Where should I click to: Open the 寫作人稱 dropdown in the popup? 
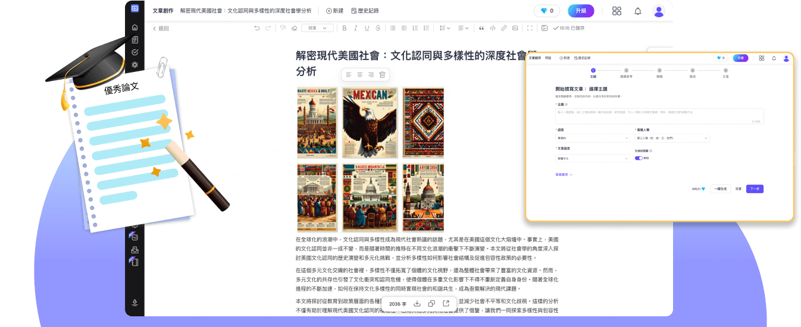click(x=672, y=138)
